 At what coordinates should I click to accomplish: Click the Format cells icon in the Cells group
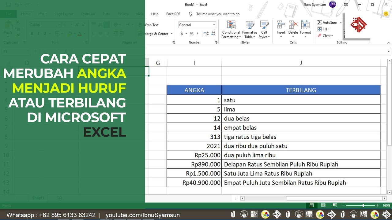point(305,25)
